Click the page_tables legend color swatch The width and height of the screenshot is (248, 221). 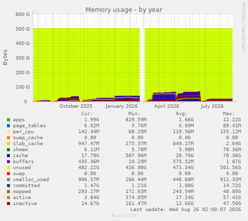click(x=8, y=126)
